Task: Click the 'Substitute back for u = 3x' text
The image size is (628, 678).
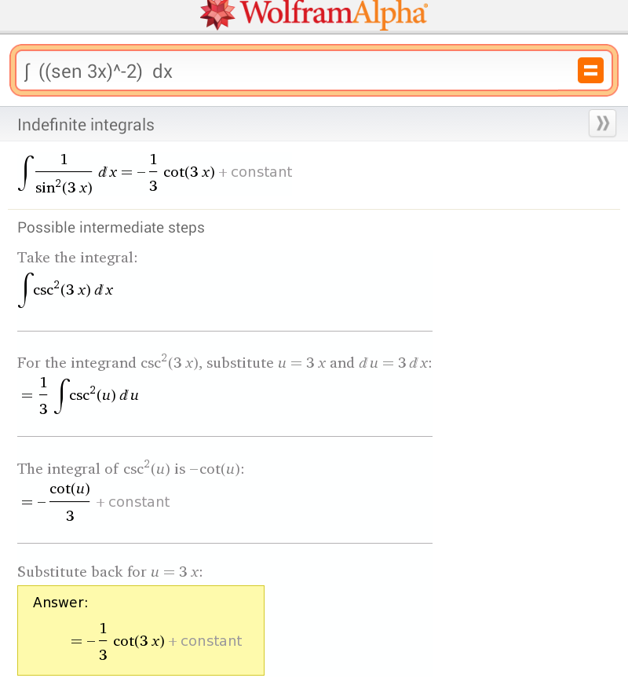Action: (x=110, y=572)
